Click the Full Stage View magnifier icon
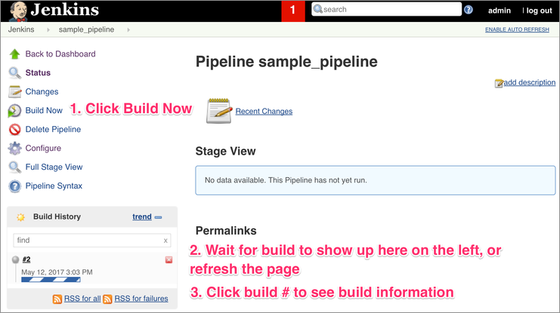The image size is (560, 313). tap(14, 167)
